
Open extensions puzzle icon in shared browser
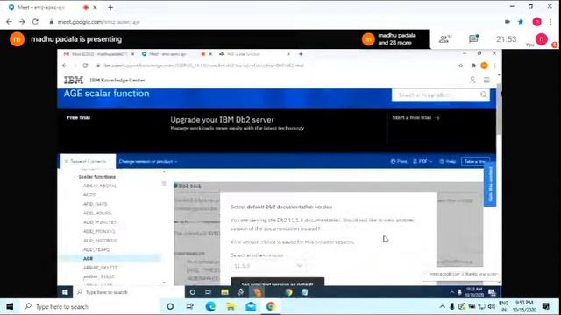coord(473,66)
